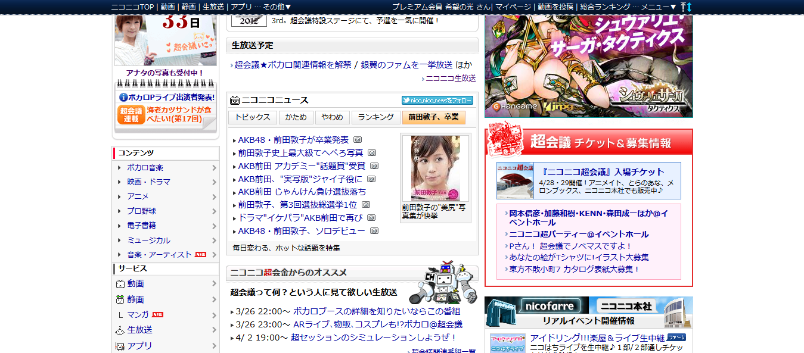Open the マンガ service icon in sidebar
The height and width of the screenshot is (353, 804).
pyautogui.click(x=120, y=315)
